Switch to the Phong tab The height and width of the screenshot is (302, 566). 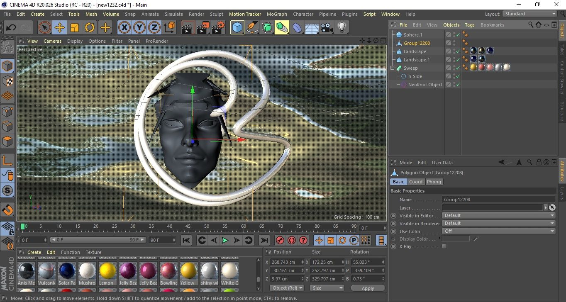[434, 182]
